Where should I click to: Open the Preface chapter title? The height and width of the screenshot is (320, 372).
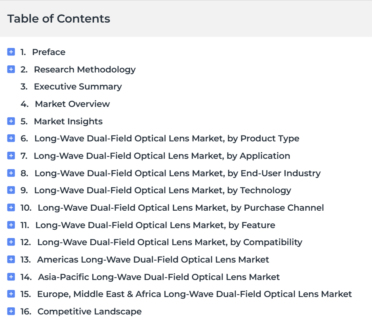pyautogui.click(x=49, y=52)
